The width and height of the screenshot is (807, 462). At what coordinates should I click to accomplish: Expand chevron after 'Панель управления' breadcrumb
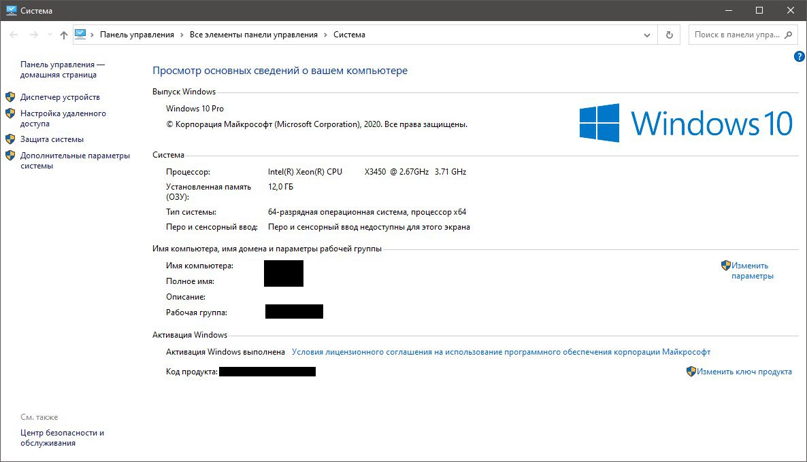(182, 35)
